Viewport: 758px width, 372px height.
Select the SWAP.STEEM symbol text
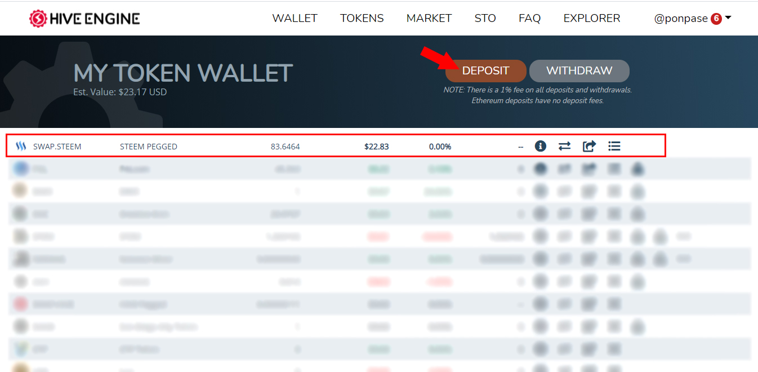coord(57,147)
